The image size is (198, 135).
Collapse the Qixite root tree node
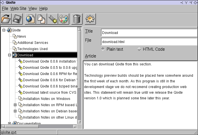click(4, 30)
